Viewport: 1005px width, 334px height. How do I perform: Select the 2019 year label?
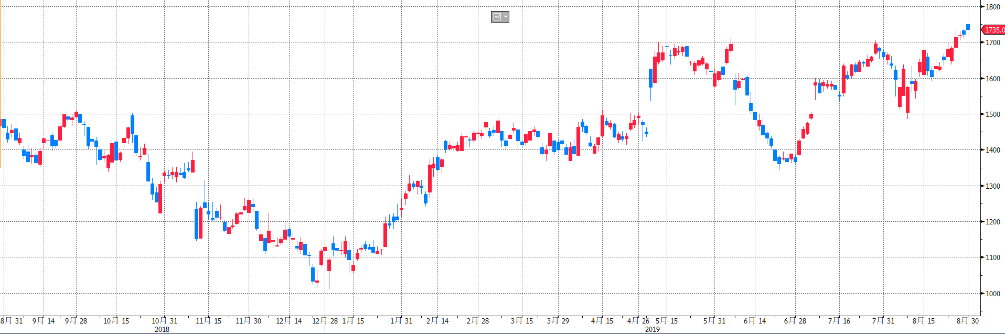click(x=652, y=329)
